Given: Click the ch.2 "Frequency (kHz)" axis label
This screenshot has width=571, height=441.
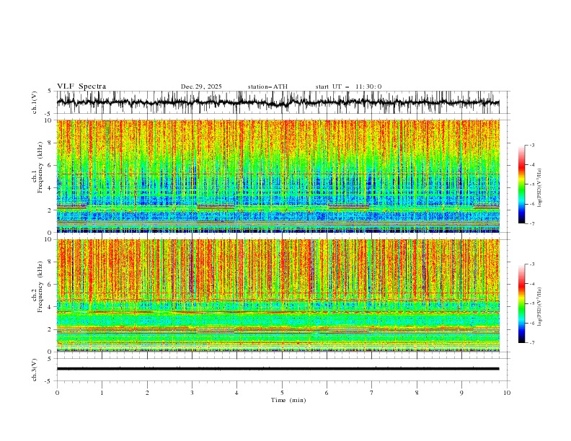Looking at the screenshot, I should click(40, 287).
